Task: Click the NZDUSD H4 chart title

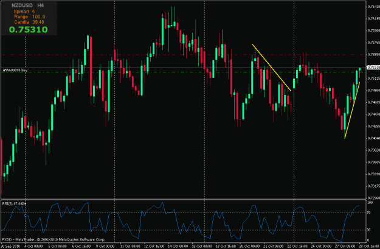Action: pyautogui.click(x=27, y=5)
